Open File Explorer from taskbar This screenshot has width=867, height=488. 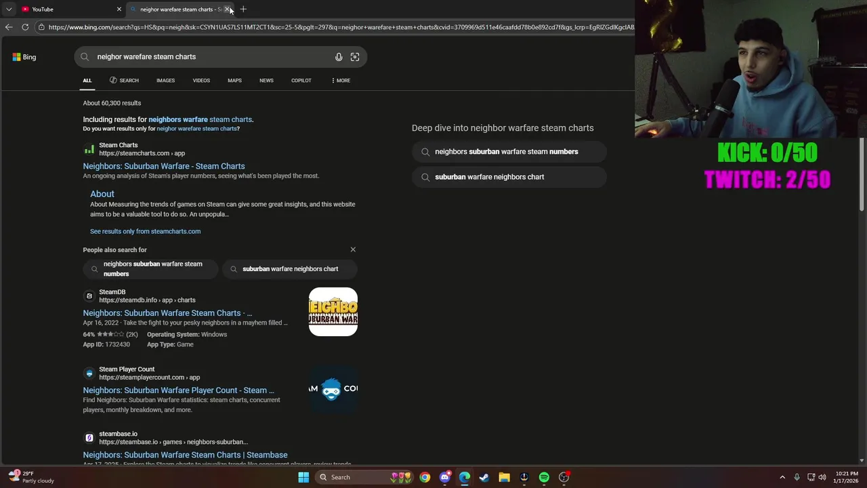pos(504,477)
